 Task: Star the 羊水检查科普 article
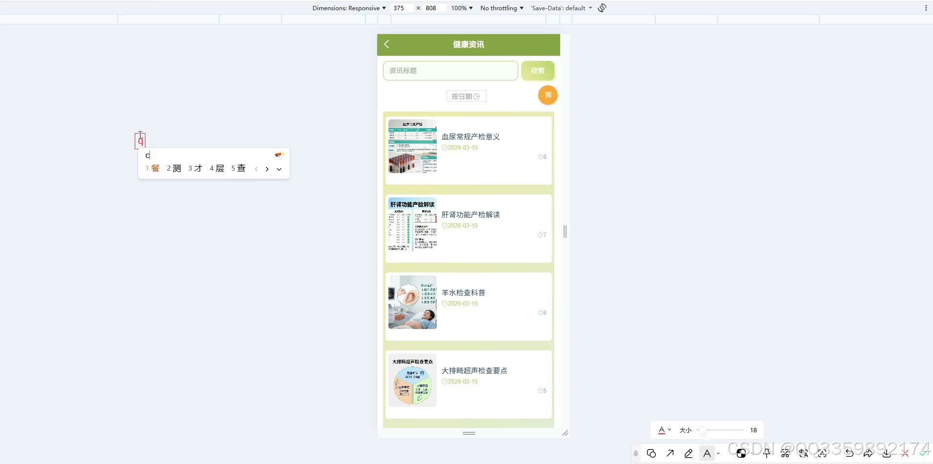542,313
